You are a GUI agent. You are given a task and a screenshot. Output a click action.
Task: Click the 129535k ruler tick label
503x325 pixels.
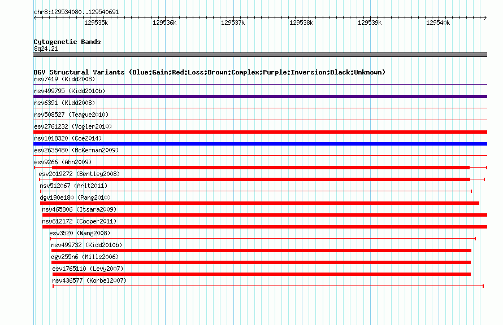click(96, 23)
